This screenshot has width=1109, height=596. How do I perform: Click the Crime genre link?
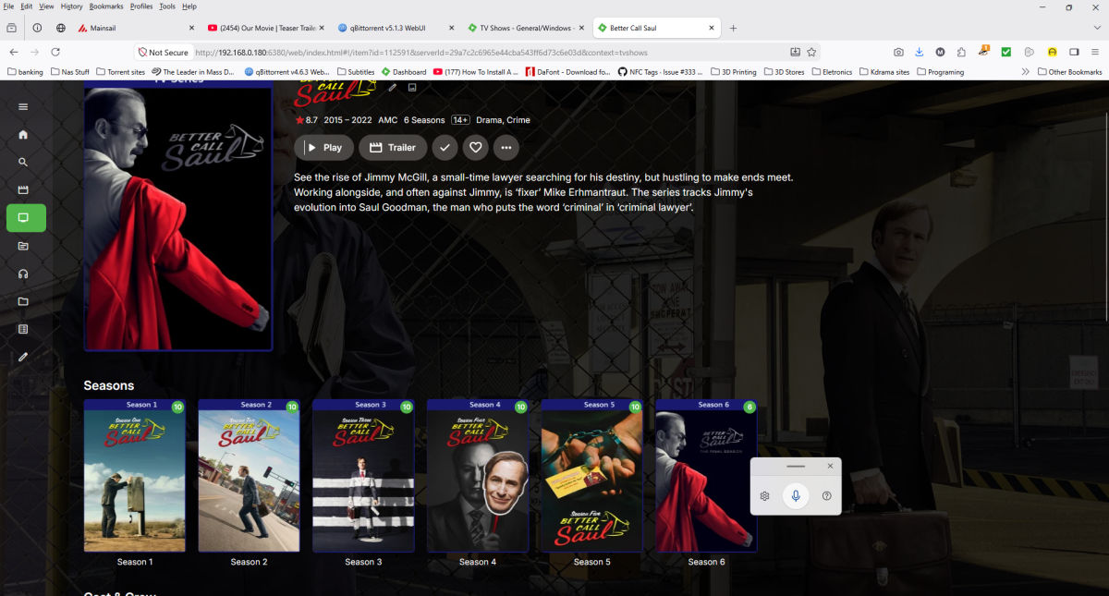point(518,120)
